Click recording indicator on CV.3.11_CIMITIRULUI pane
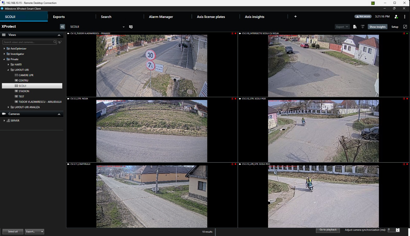Viewport: 410px width, 236px height. tap(235, 164)
